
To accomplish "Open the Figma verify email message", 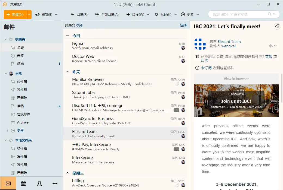I will click(x=125, y=46).
